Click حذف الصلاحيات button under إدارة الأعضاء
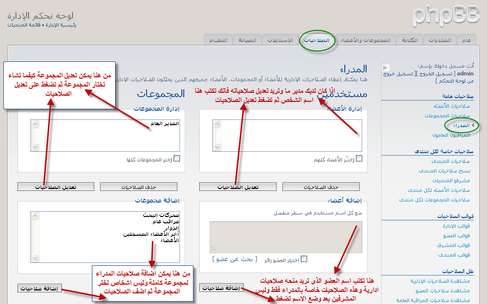487x304 pixels. pyautogui.click(x=321, y=187)
